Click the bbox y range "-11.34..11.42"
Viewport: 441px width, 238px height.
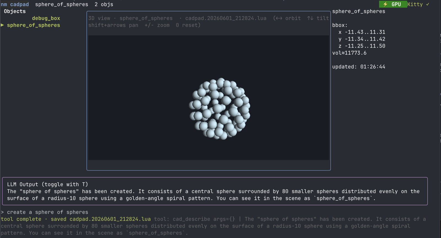tap(365, 39)
